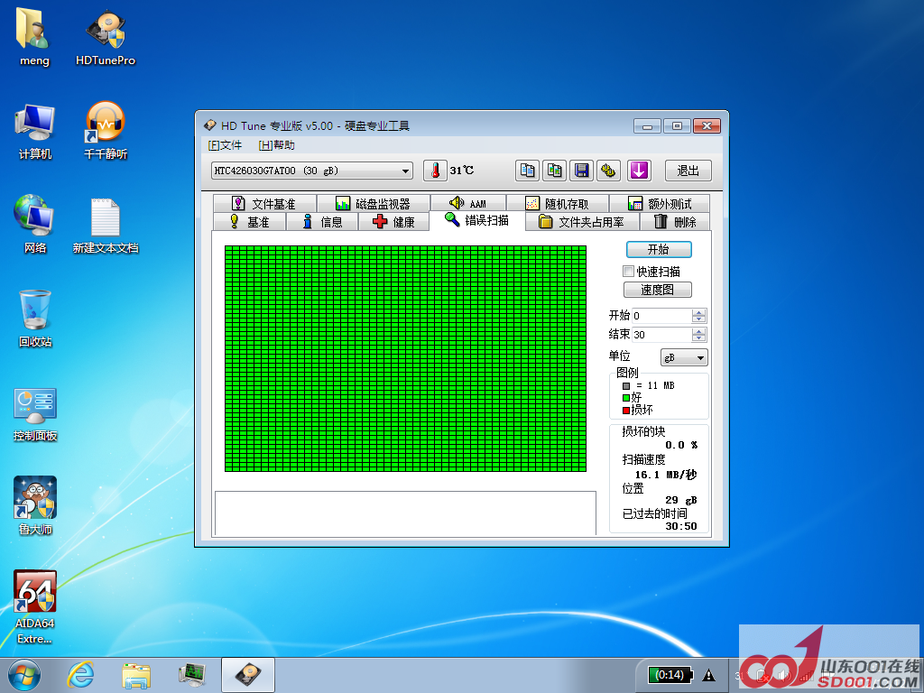Click the 退出 exit button
The height and width of the screenshot is (693, 924).
(x=688, y=171)
